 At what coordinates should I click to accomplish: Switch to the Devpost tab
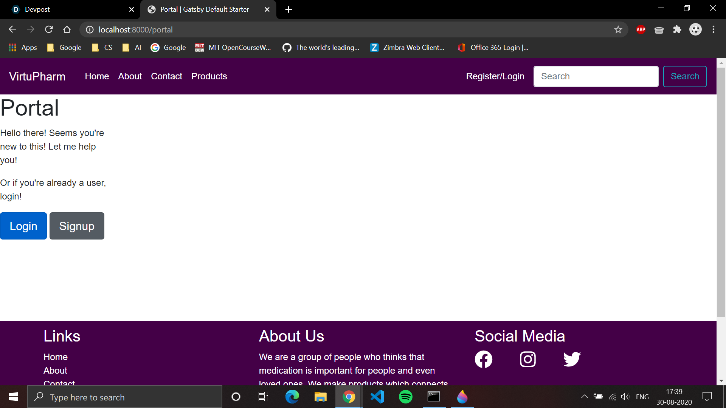[x=70, y=9]
